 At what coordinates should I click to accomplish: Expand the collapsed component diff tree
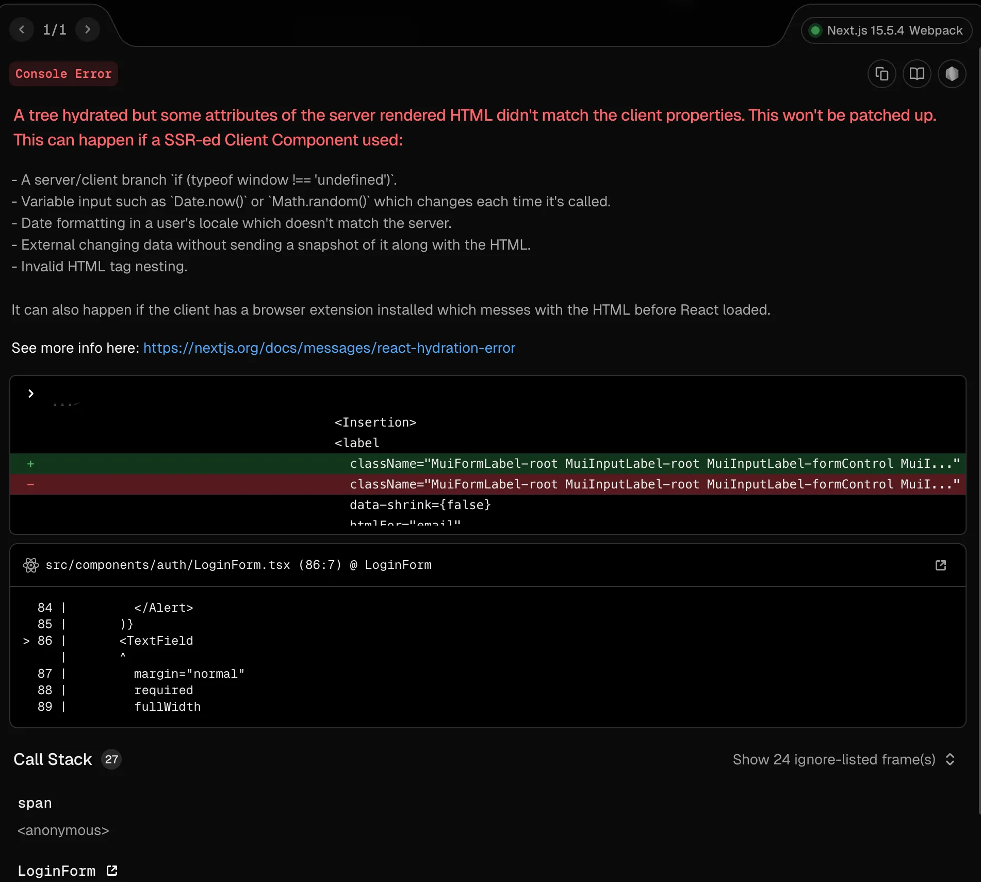pos(31,394)
